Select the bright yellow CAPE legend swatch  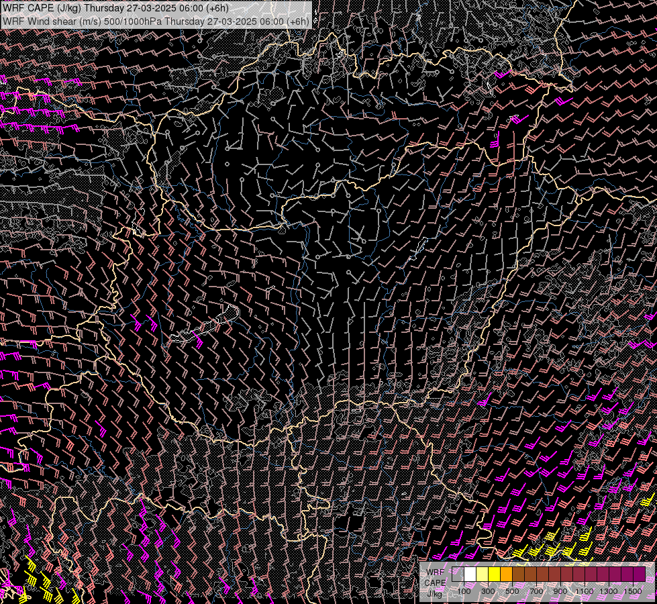(495, 574)
